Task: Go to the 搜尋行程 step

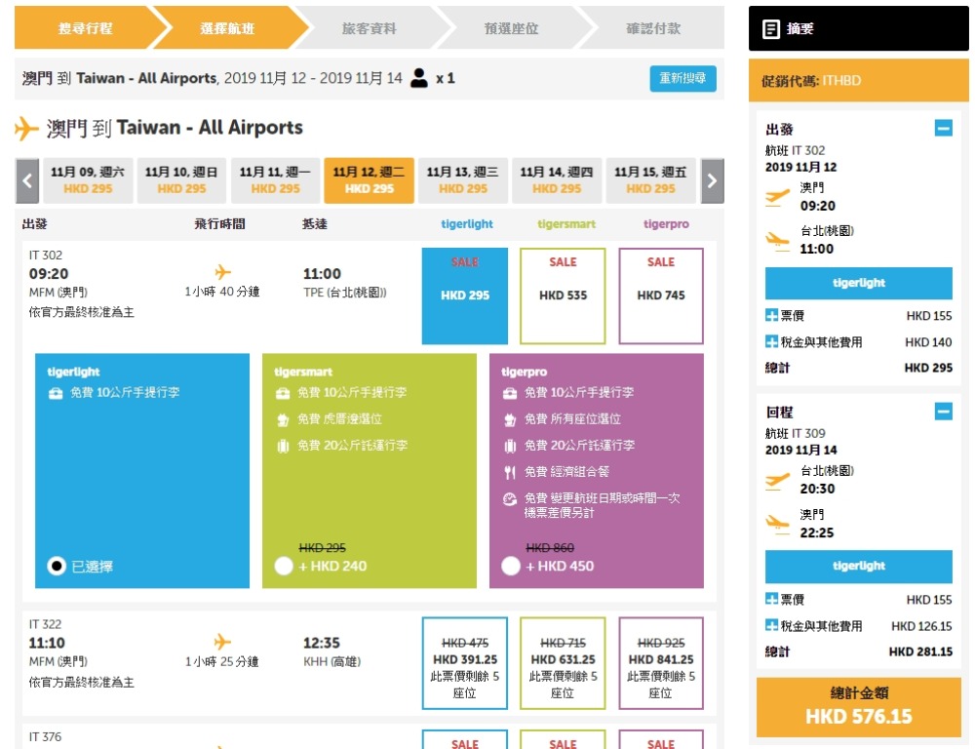Action: pyautogui.click(x=85, y=28)
